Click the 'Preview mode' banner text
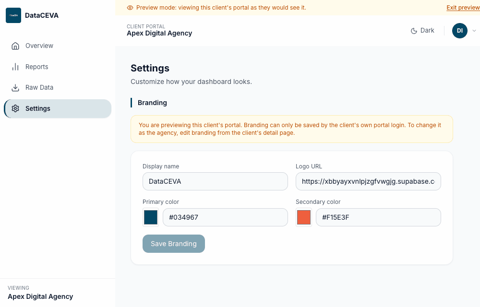Screen dimensions: 480x307 coord(221,8)
